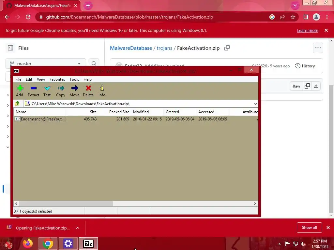Click the horizontal scrollbar thumb in 7-Zip
The width and height of the screenshot is (334, 250).
click(66, 204)
